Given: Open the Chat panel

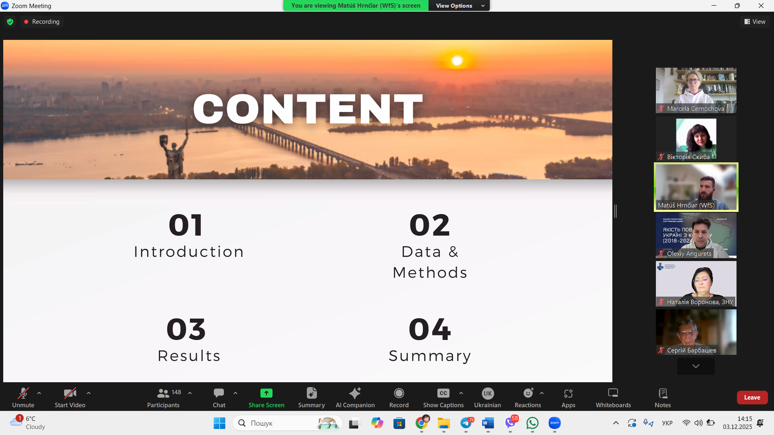Looking at the screenshot, I should click(x=219, y=397).
